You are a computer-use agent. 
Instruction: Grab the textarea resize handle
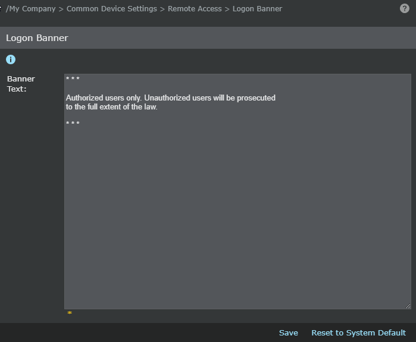408,306
